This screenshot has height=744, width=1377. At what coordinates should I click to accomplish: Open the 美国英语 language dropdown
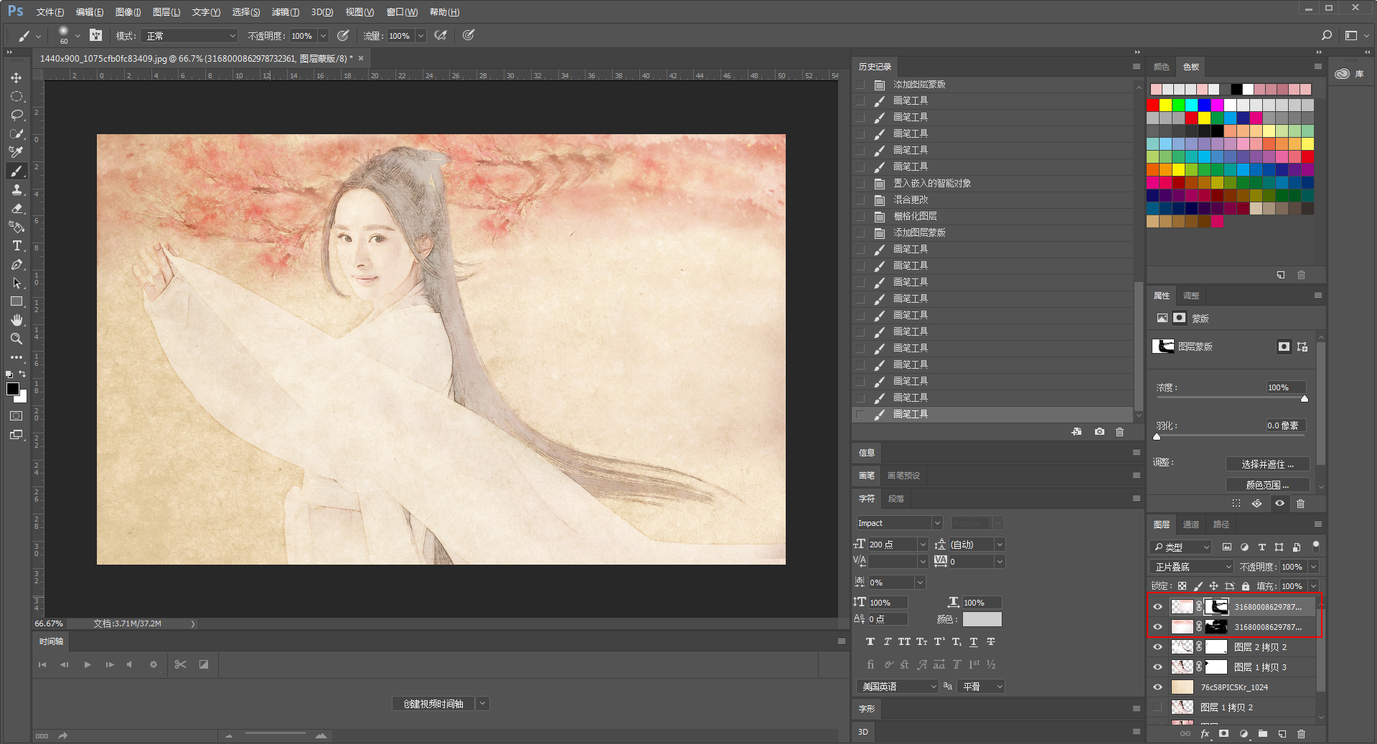(897, 687)
